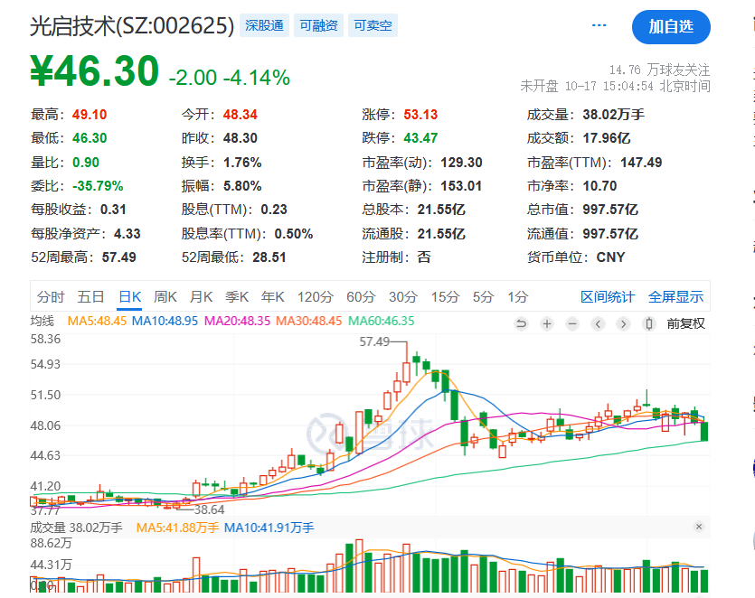Image resolution: width=755 pixels, height=598 pixels.
Task: Move the chart right with right chevron
Action: (623, 323)
